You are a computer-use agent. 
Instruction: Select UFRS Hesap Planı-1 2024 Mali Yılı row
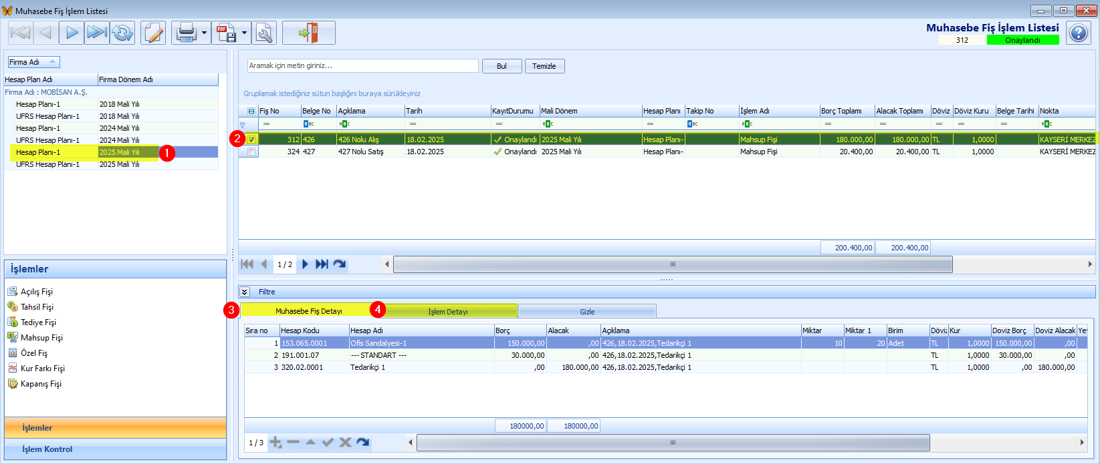[x=111, y=140]
